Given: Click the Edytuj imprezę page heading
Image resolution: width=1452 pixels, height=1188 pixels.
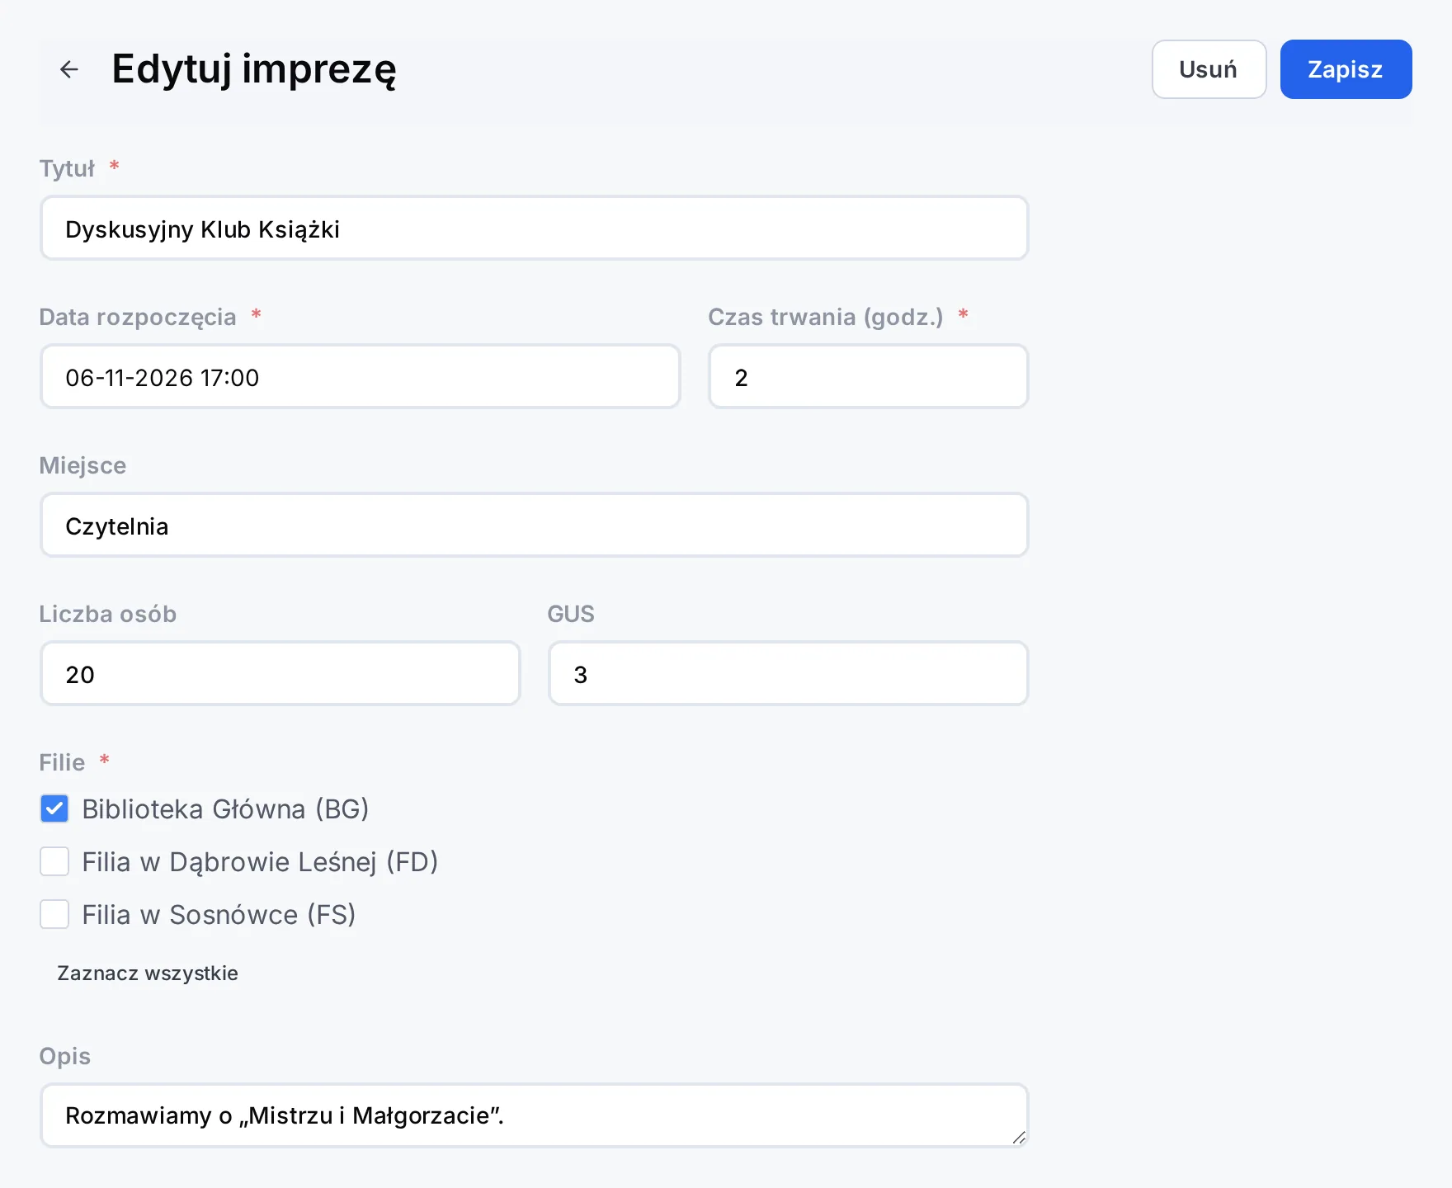Looking at the screenshot, I should (254, 69).
